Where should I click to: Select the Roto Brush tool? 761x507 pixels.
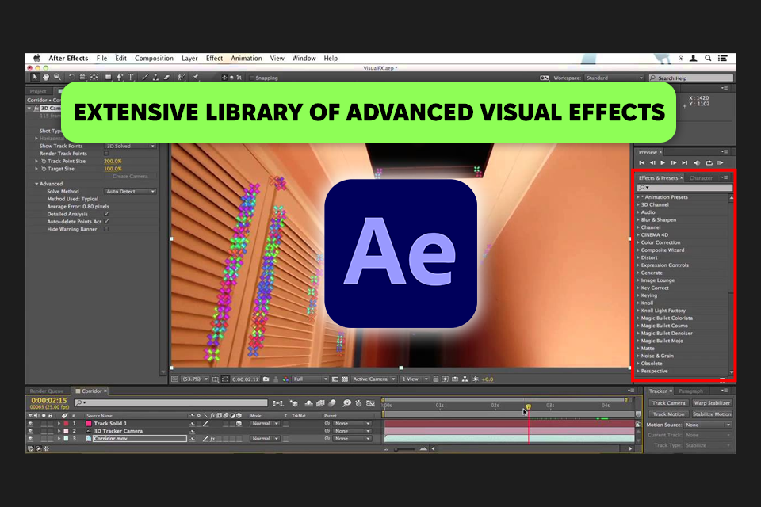click(x=181, y=78)
